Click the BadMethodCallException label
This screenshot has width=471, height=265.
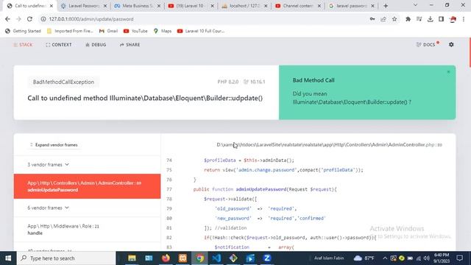(x=63, y=82)
